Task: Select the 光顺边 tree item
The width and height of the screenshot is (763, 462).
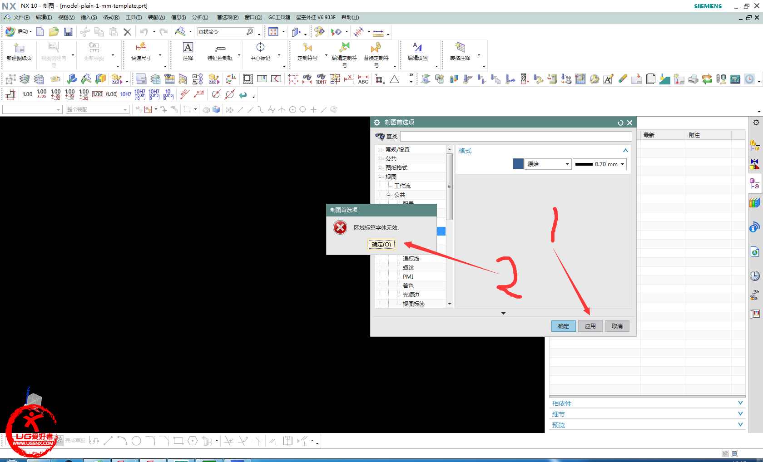Action: point(411,295)
